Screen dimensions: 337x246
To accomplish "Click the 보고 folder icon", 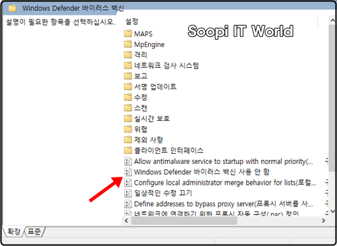I will 128,76.
